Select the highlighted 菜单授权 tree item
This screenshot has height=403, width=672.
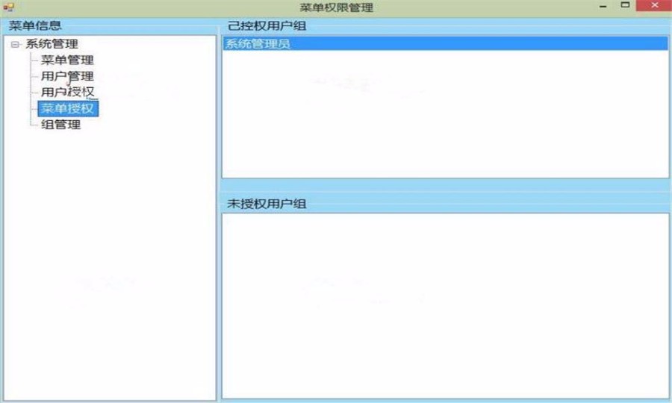click(x=68, y=108)
